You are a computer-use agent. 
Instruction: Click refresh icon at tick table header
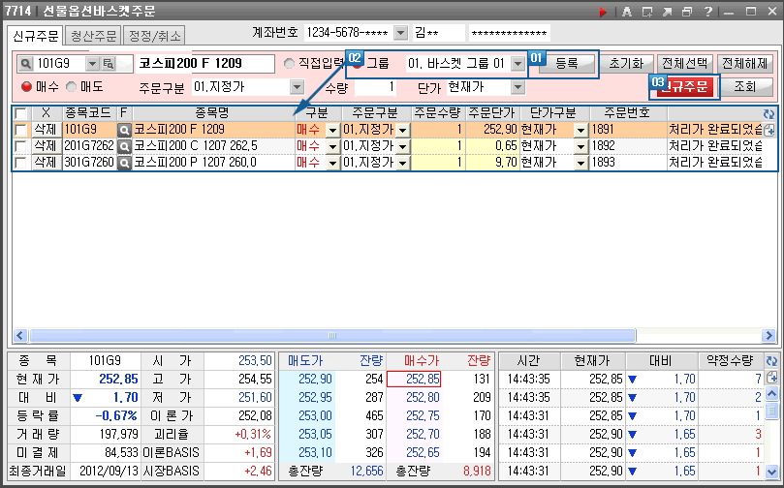(772, 360)
